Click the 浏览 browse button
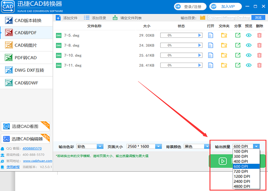268x191 pixels. 258,18
